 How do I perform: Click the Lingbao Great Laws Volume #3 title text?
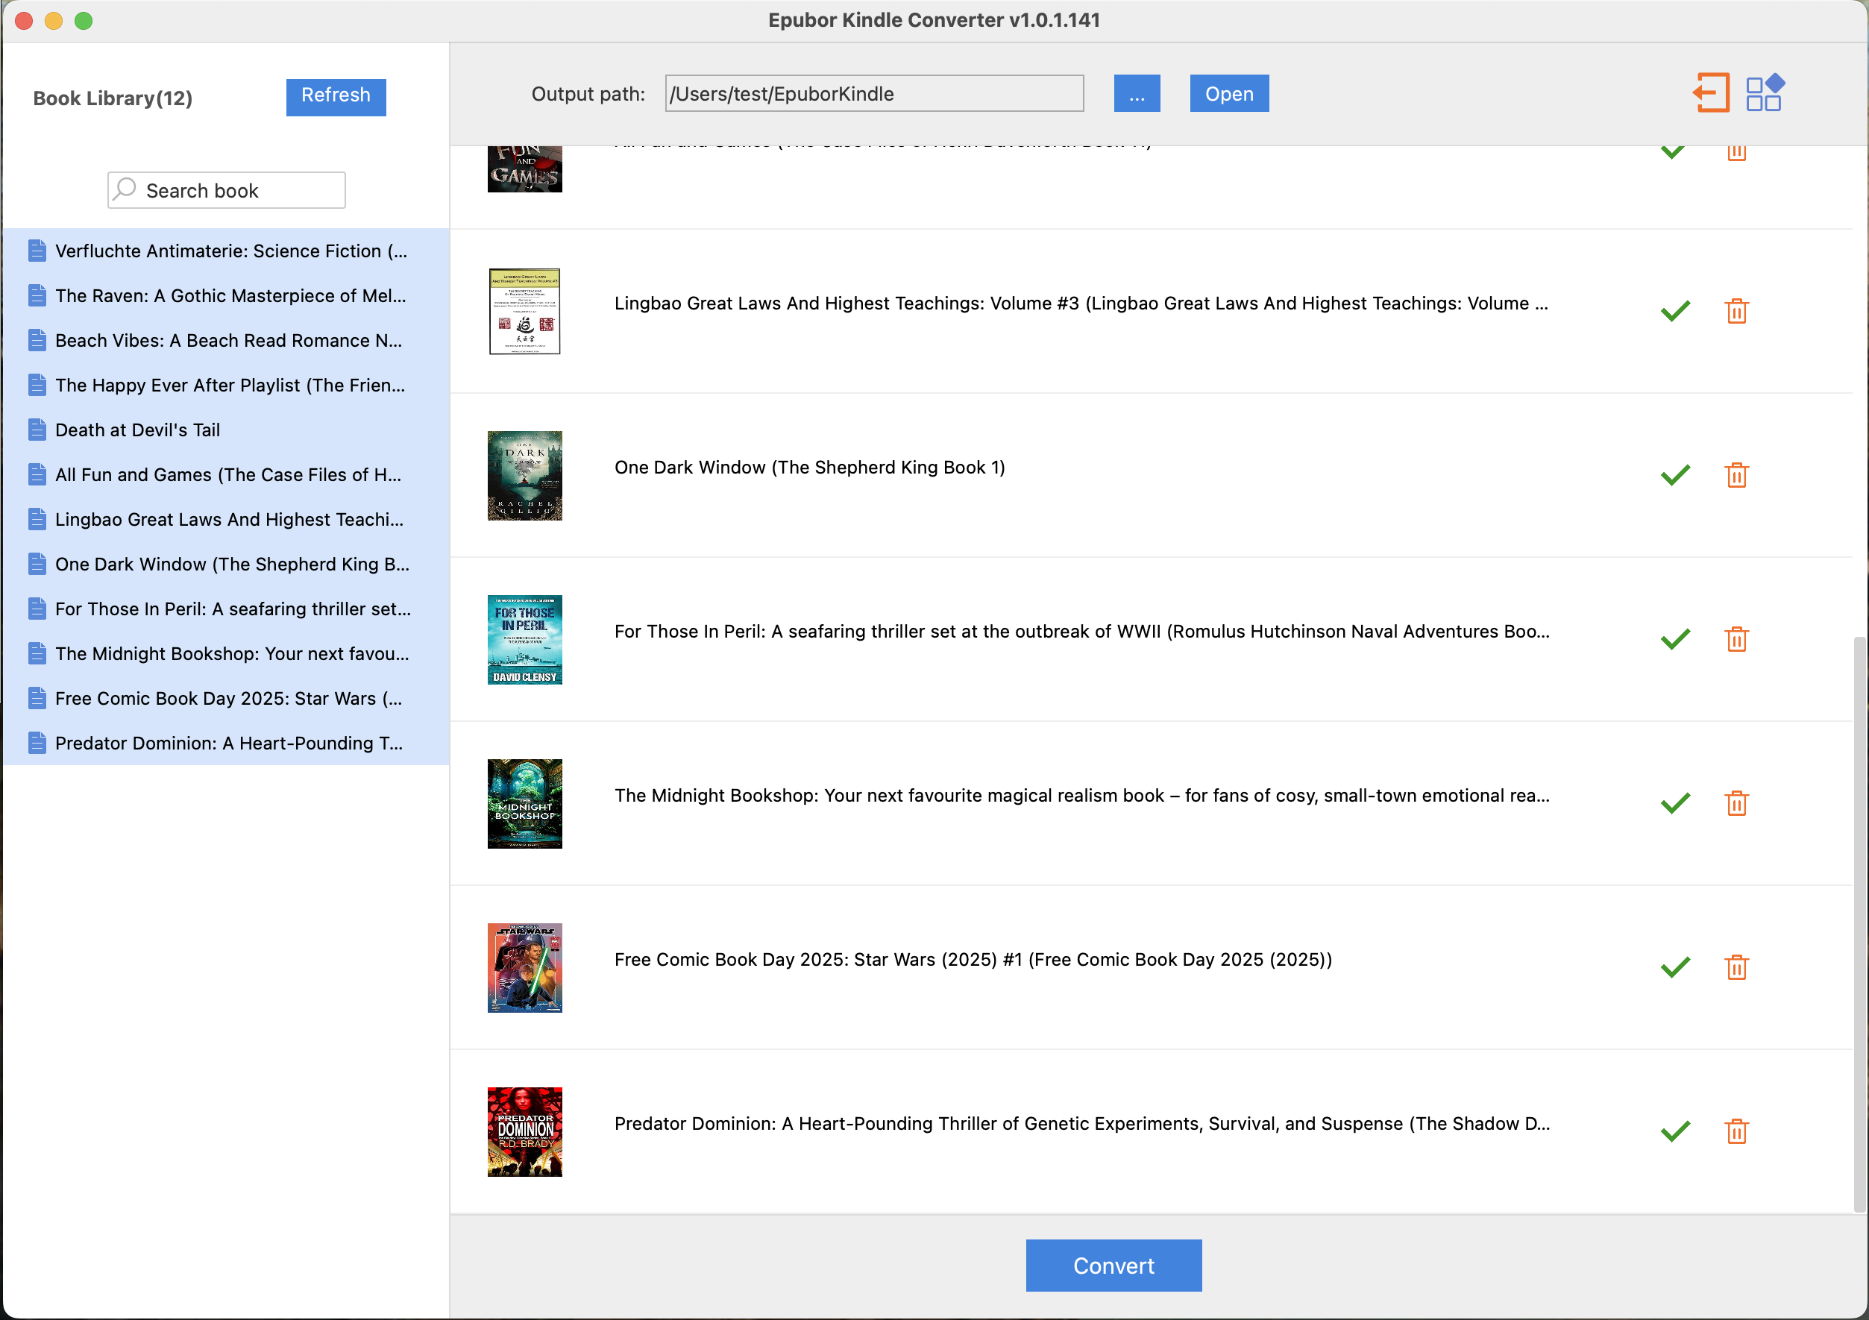tap(1081, 303)
